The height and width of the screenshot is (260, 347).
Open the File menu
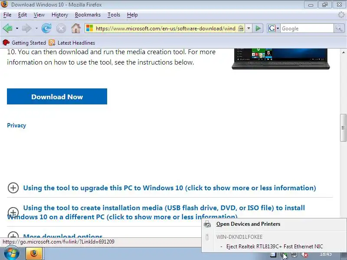pos(7,15)
